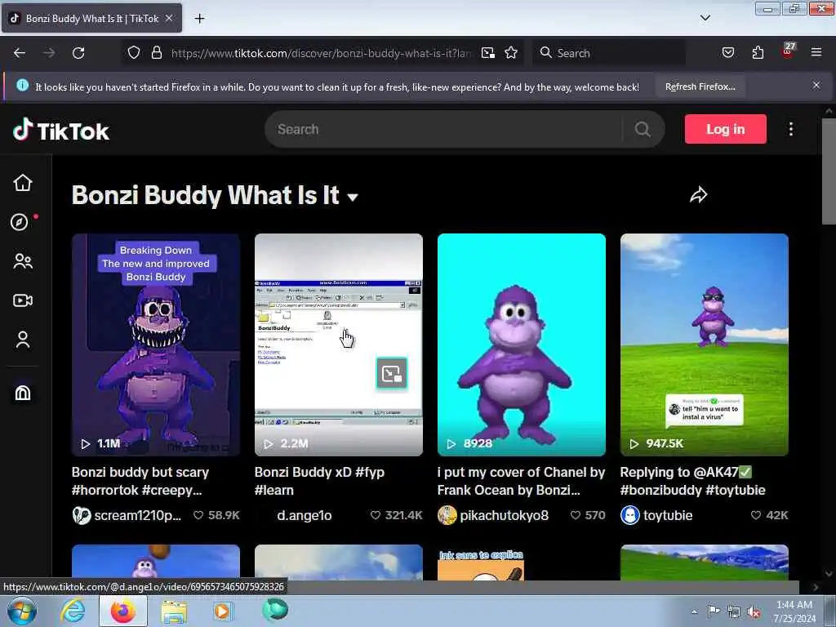Viewport: 836px width, 627px height.
Task: Open the LIVE video camera sidebar icon
Action: click(22, 300)
